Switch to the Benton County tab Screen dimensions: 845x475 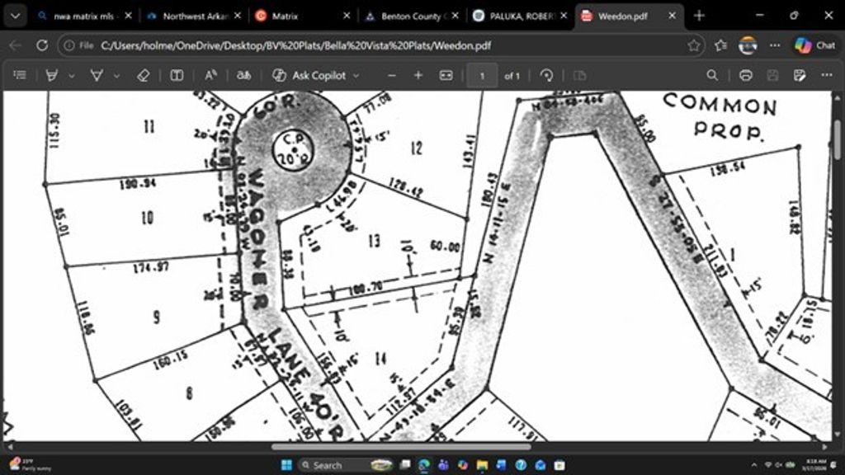tap(414, 16)
